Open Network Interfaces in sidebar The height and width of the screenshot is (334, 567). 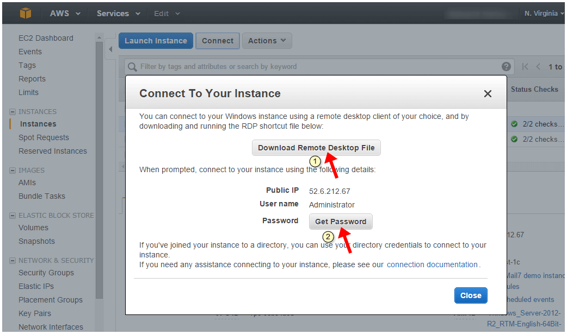point(51,327)
